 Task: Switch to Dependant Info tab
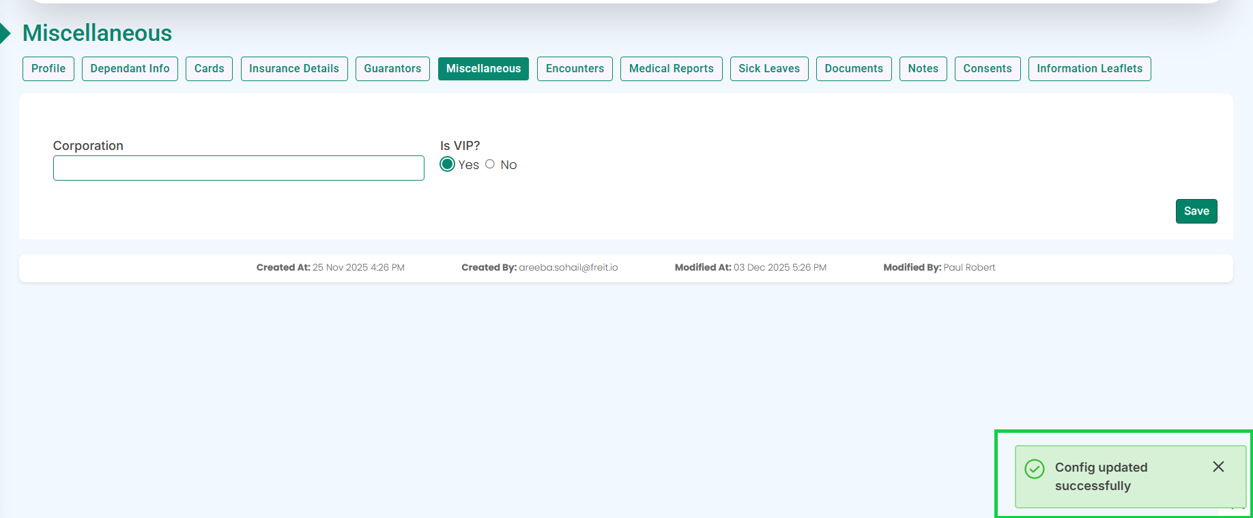click(130, 69)
